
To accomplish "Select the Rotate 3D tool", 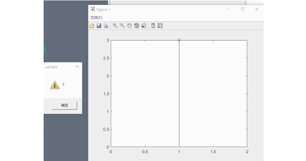I will point(136,26).
